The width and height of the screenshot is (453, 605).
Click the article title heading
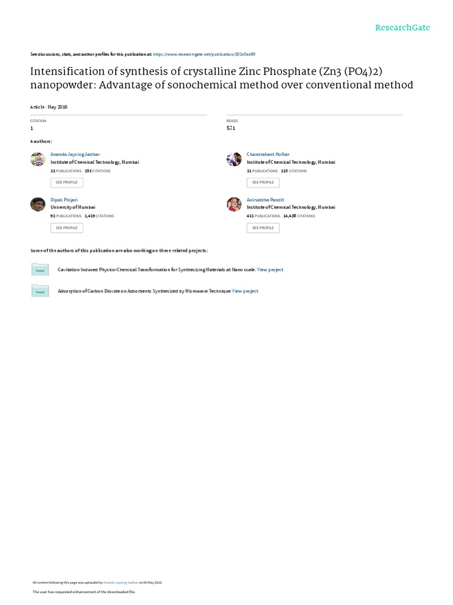[x=222, y=78]
